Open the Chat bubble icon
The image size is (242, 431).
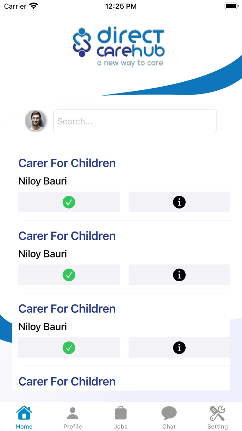(169, 412)
